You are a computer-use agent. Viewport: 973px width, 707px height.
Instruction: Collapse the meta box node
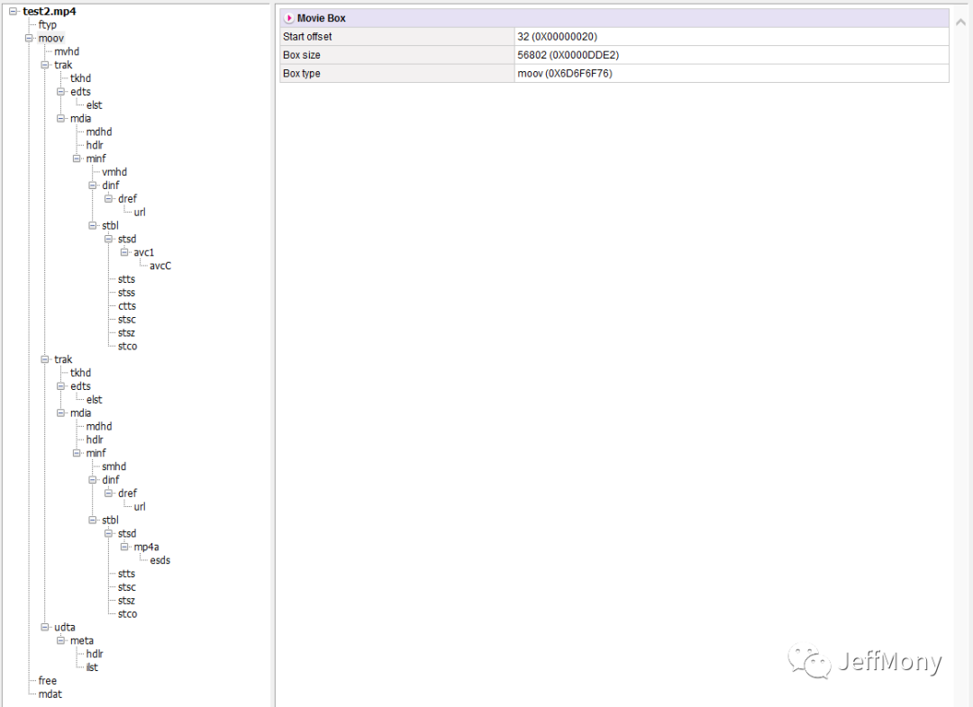(x=61, y=640)
